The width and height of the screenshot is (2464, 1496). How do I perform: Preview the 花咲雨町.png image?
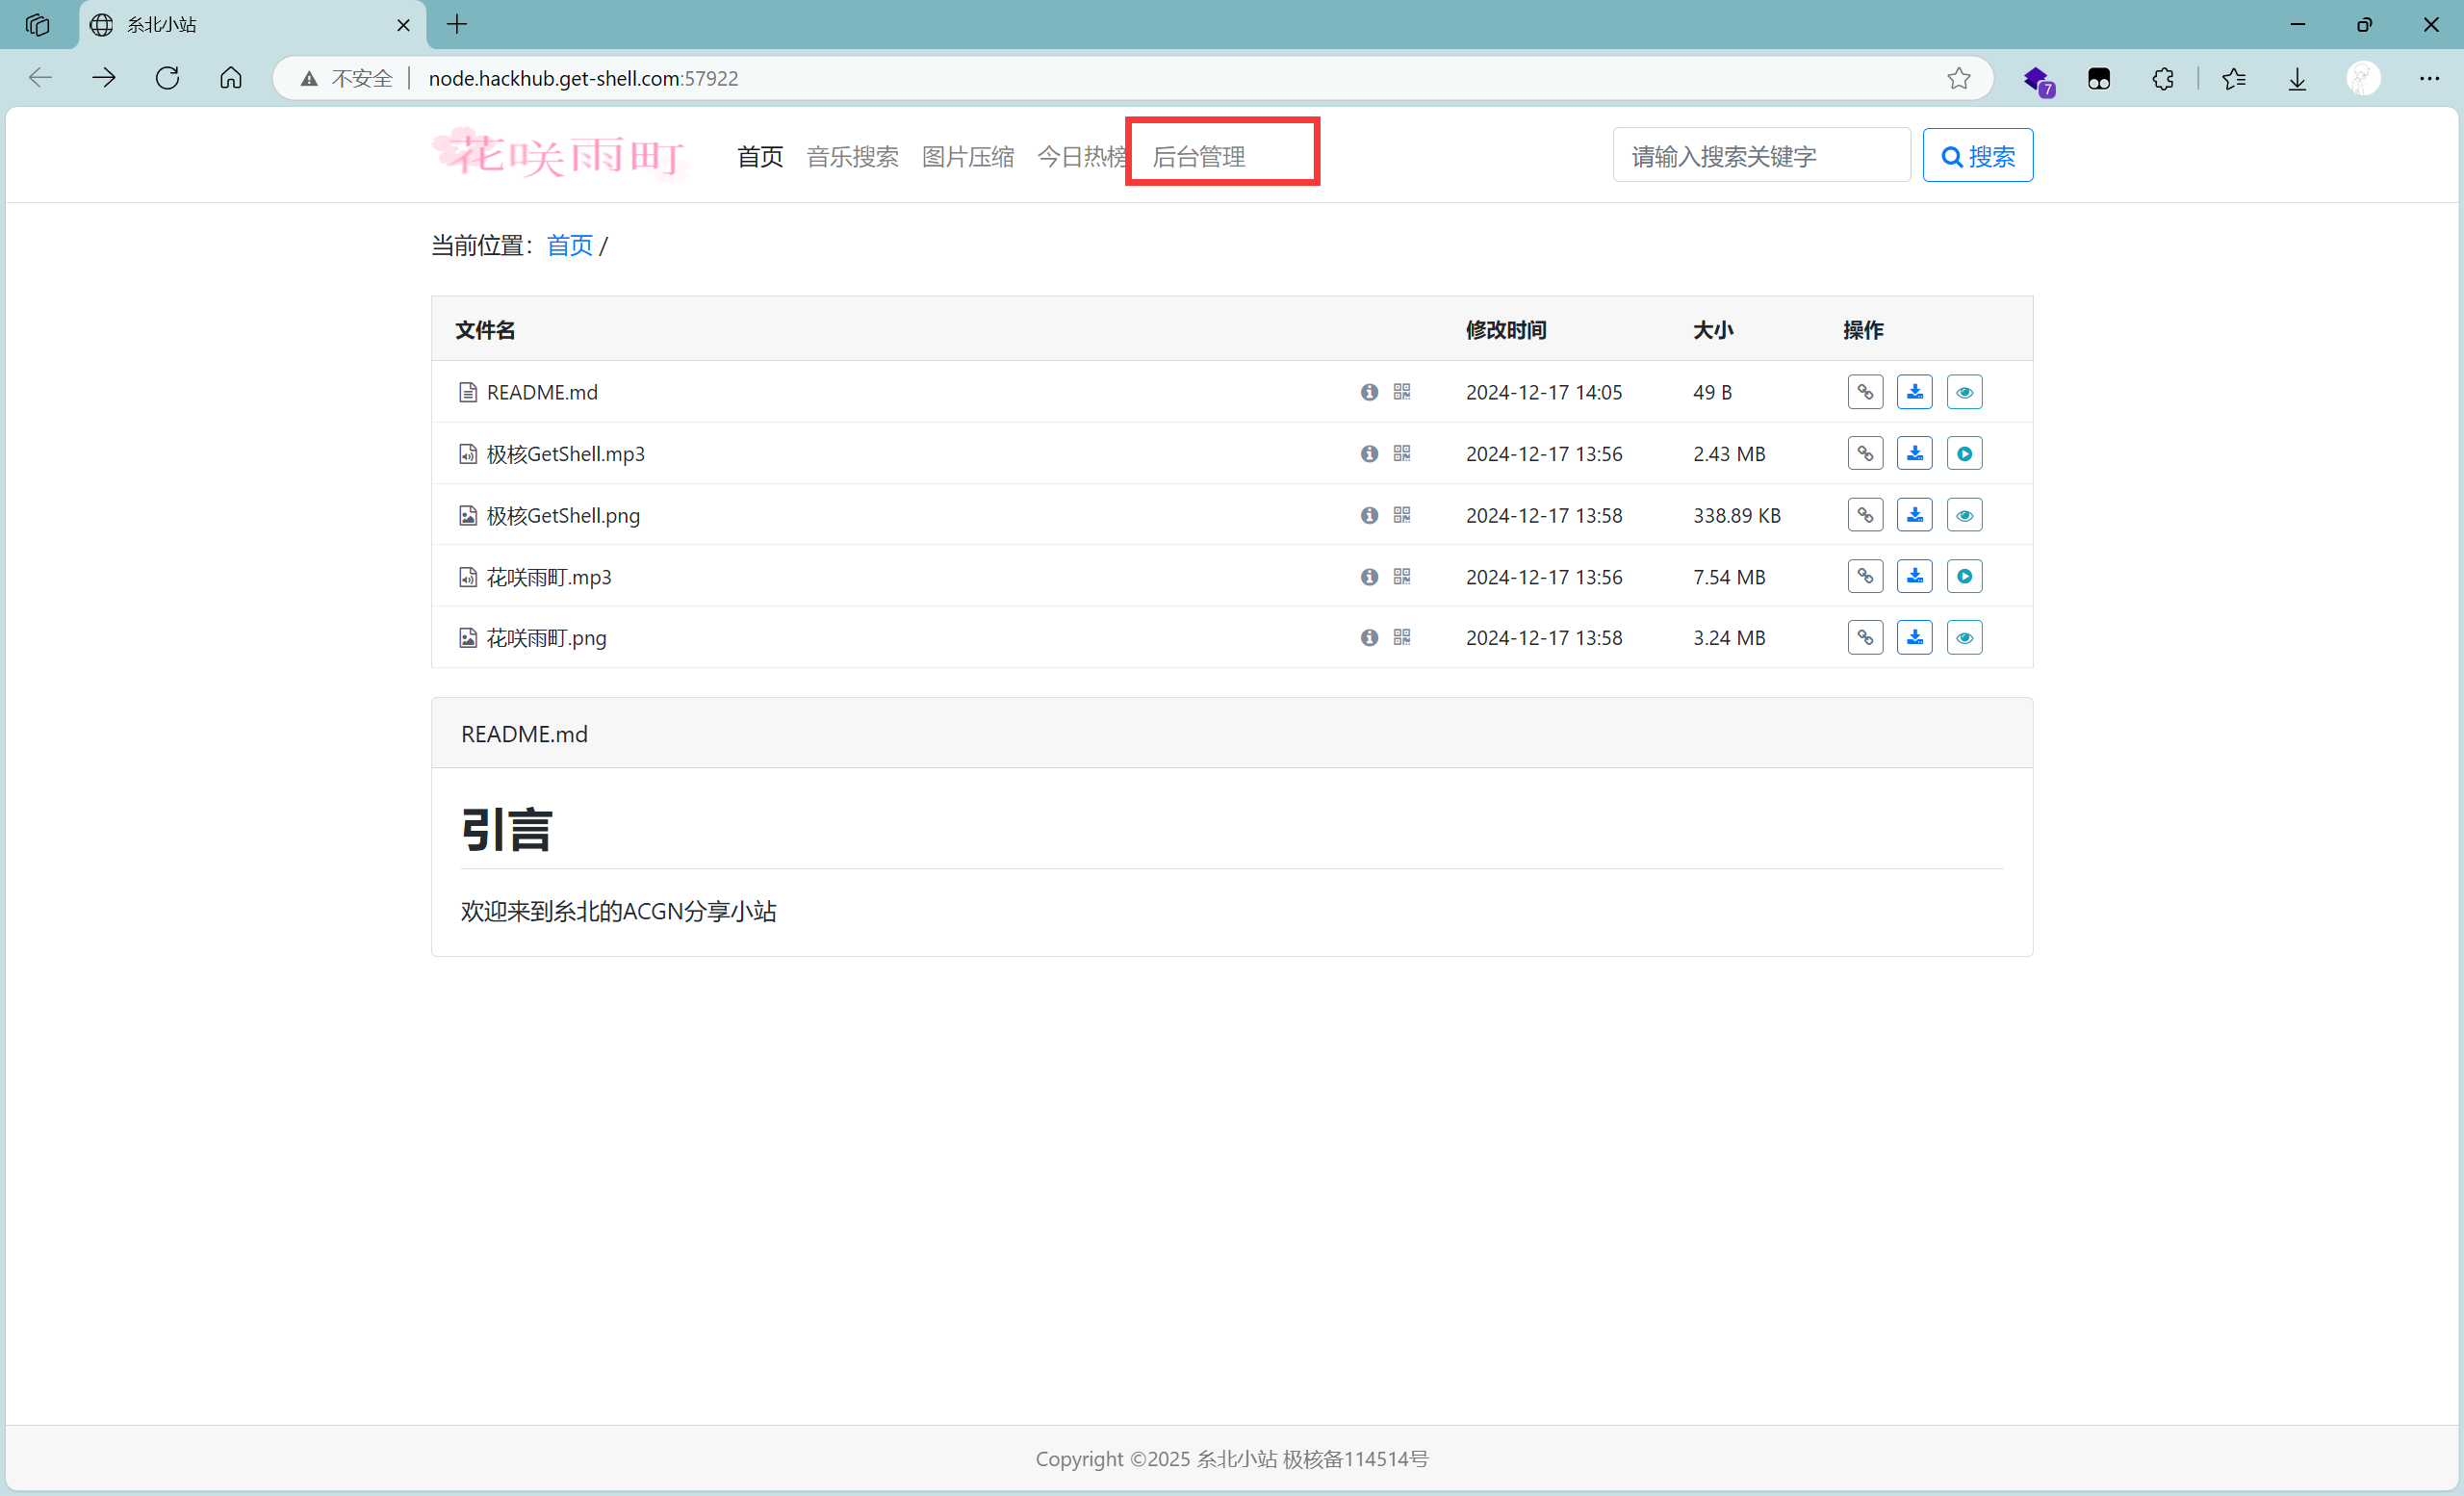click(x=1964, y=637)
